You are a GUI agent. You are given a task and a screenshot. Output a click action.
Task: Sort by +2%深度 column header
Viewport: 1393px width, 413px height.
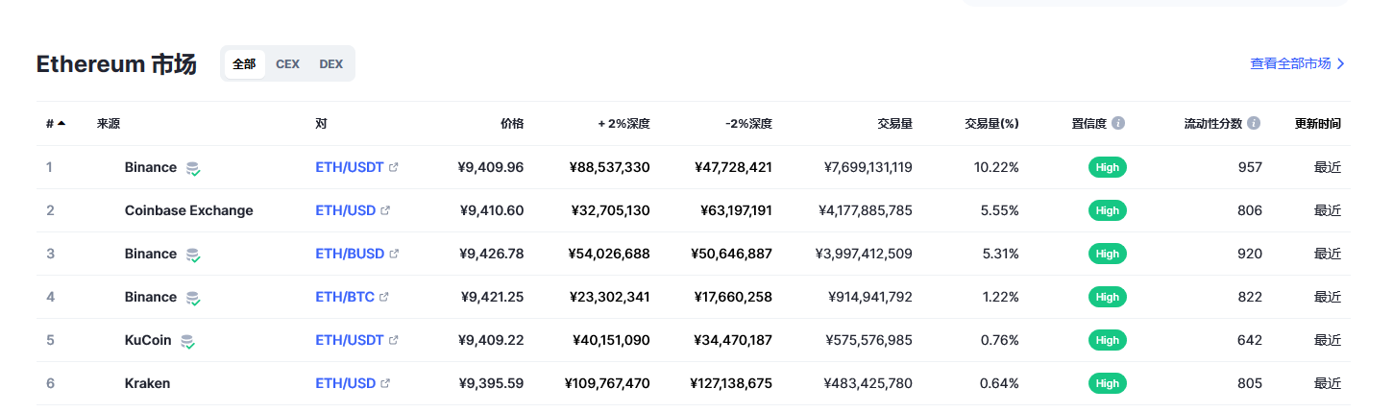[x=624, y=124]
